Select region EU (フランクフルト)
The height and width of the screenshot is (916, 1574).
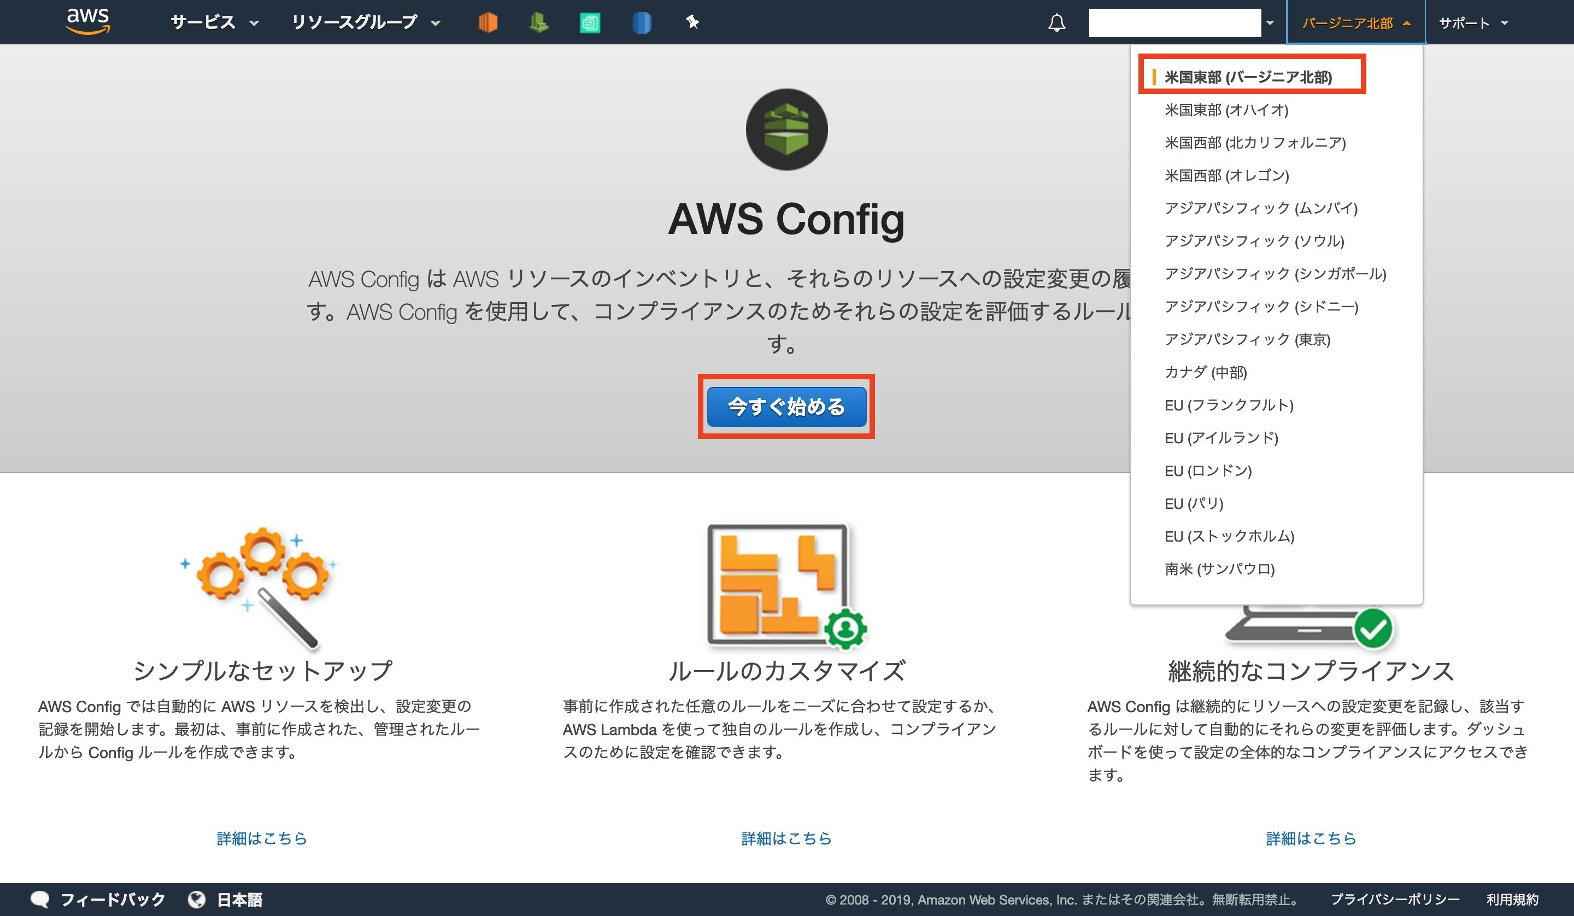1229,405
